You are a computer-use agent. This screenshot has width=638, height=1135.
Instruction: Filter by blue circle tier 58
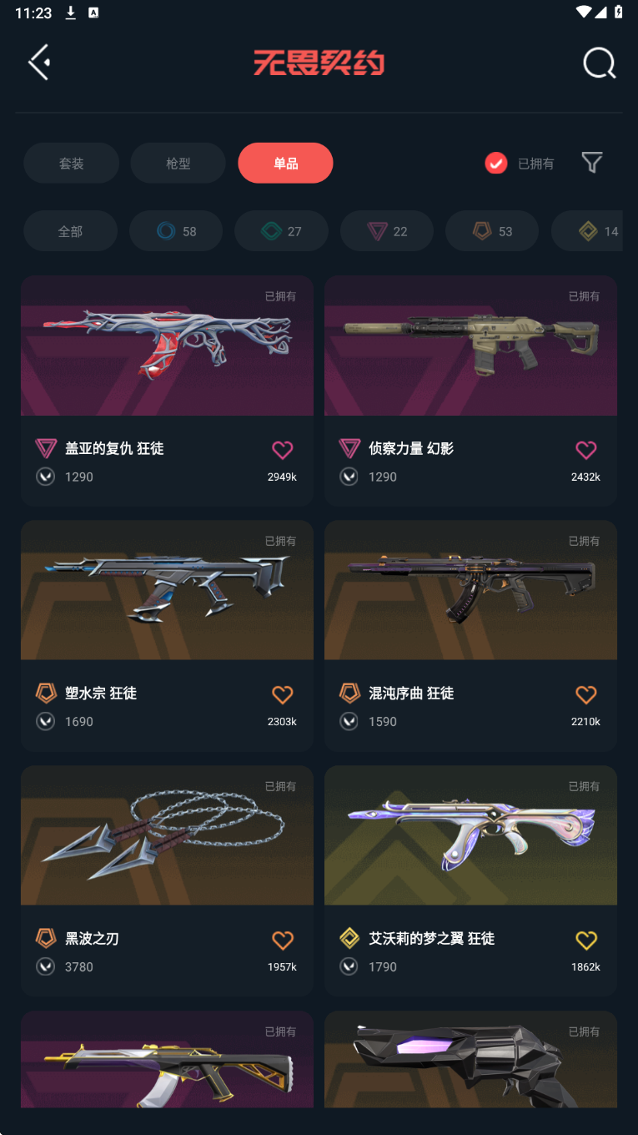coord(176,231)
